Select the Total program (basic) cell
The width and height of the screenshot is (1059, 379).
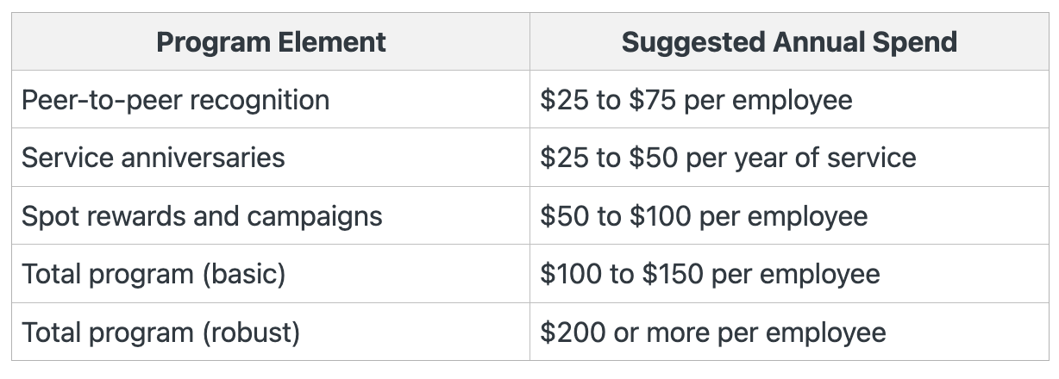[271, 274]
